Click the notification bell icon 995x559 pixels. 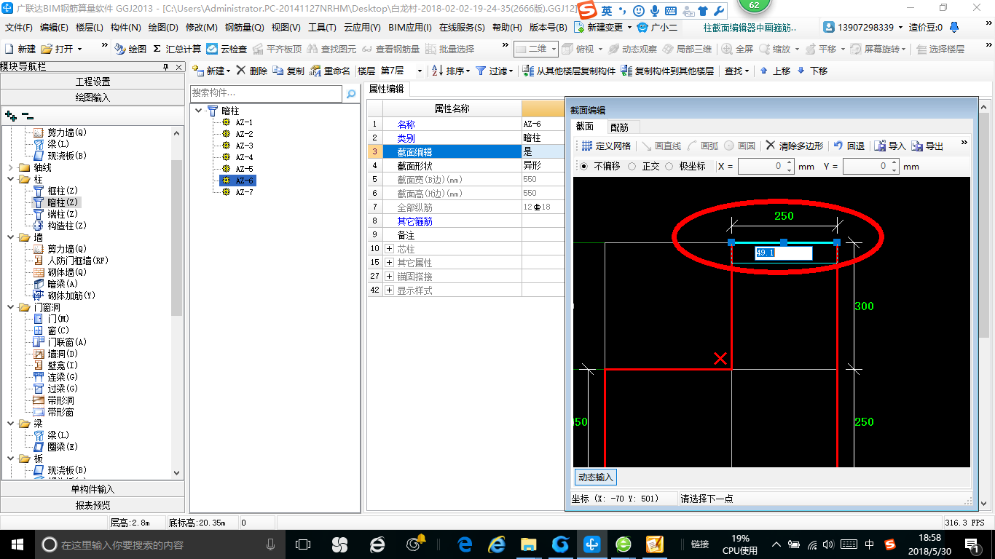pos(954,28)
